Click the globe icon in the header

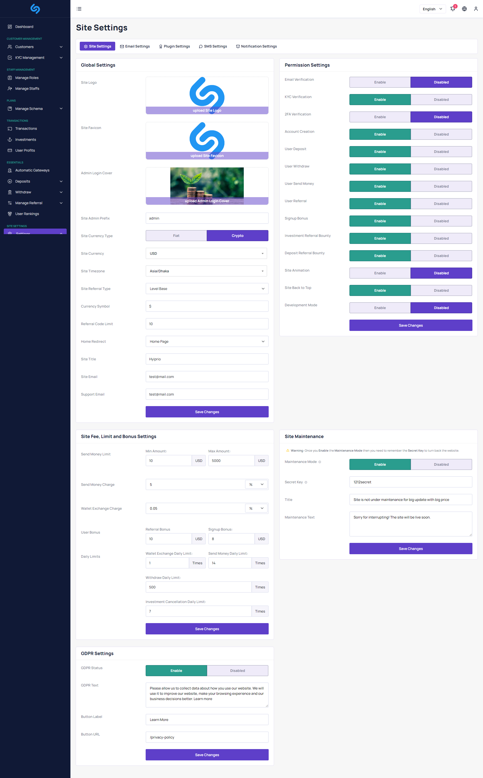(464, 9)
